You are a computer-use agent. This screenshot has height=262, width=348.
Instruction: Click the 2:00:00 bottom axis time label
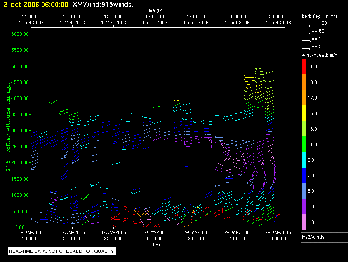(x=196, y=238)
